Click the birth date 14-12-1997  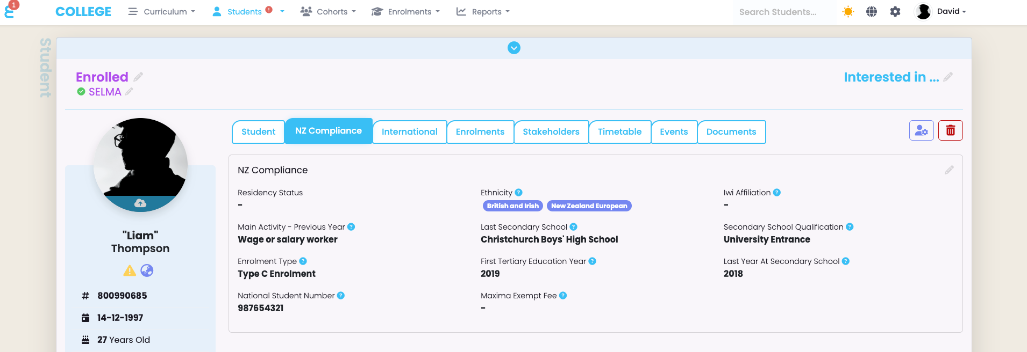(120, 318)
